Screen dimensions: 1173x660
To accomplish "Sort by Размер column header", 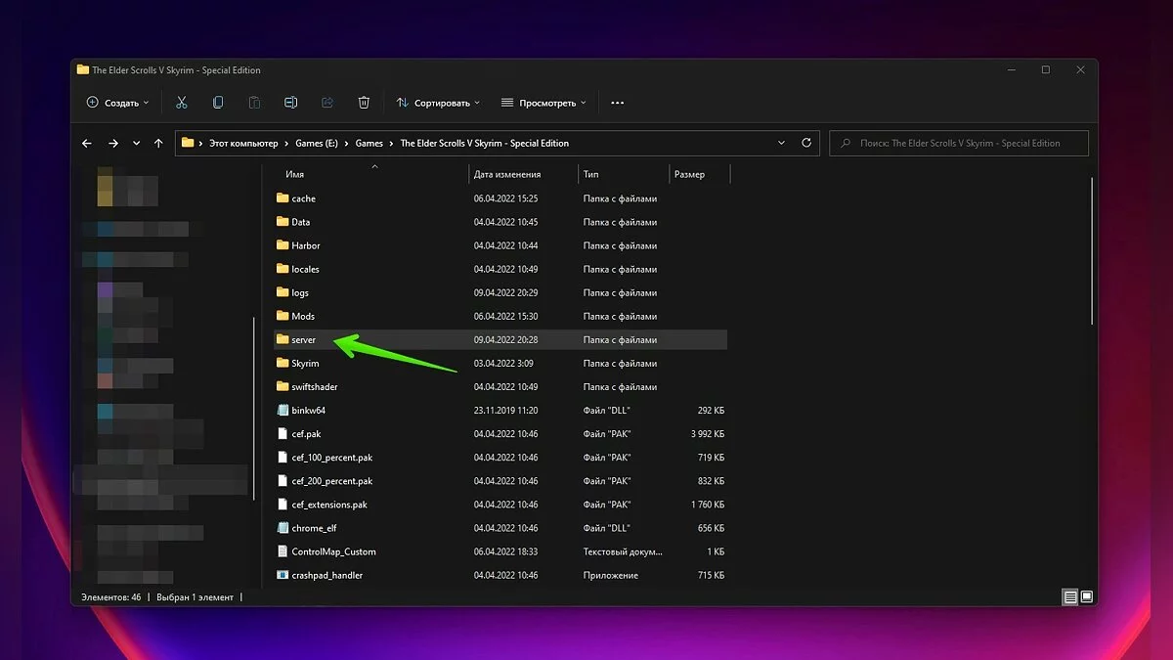I will click(689, 174).
